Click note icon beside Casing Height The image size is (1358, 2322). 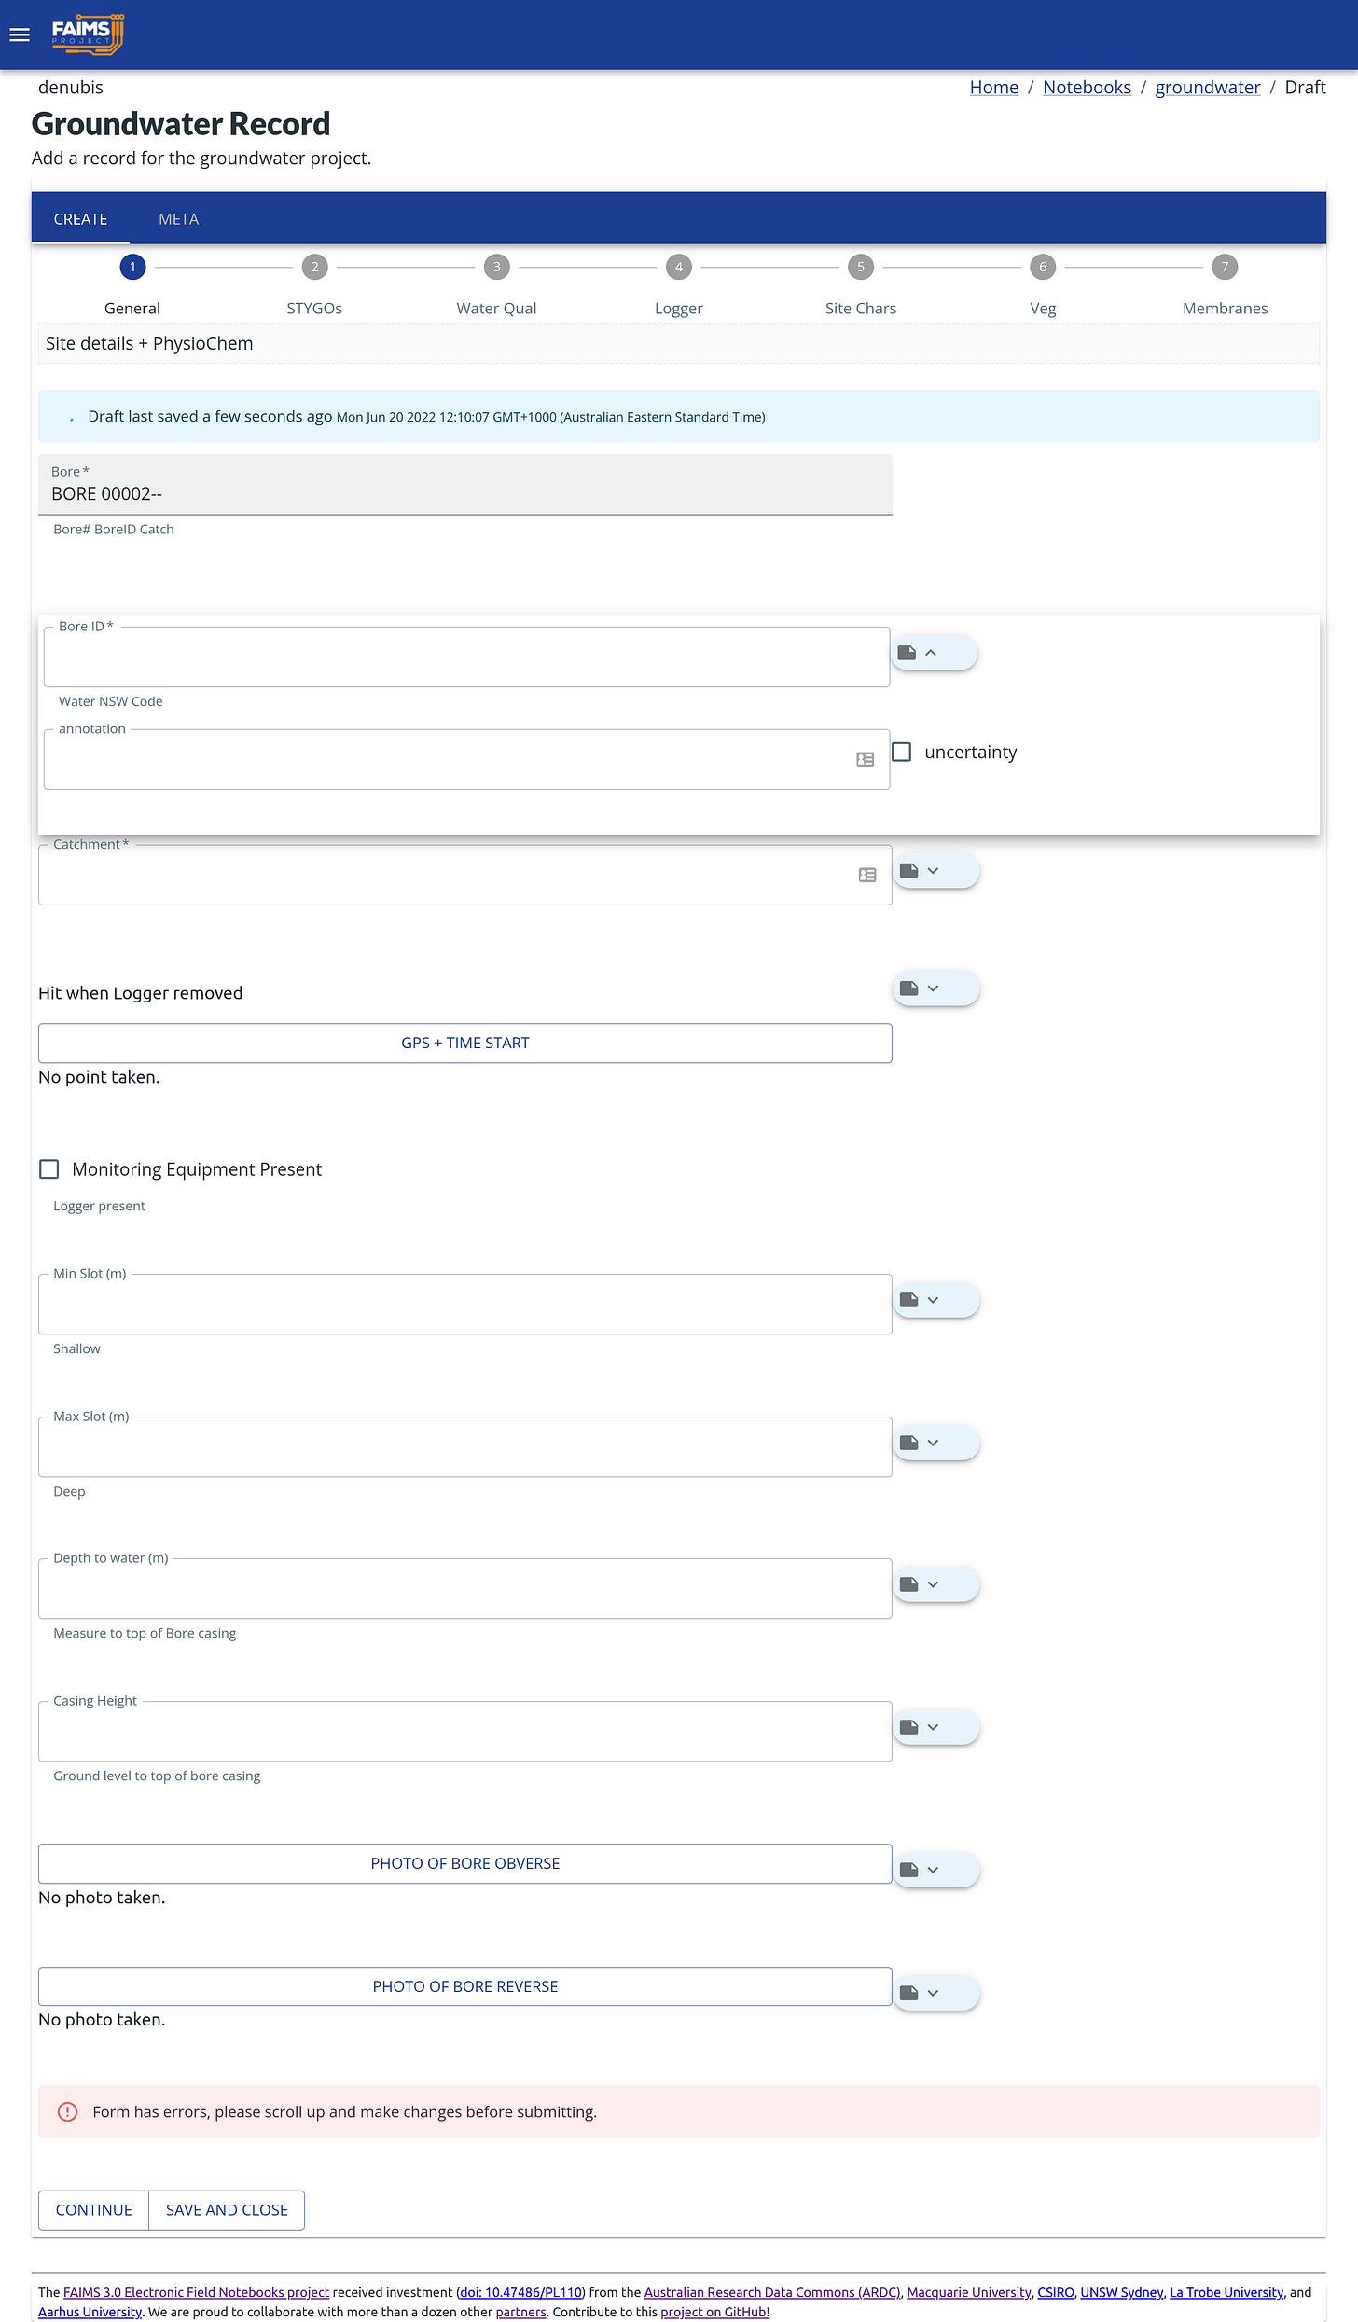click(x=909, y=1727)
